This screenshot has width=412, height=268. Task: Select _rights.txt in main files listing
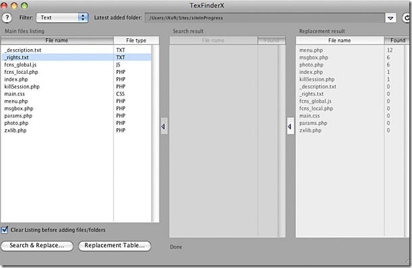[76, 57]
